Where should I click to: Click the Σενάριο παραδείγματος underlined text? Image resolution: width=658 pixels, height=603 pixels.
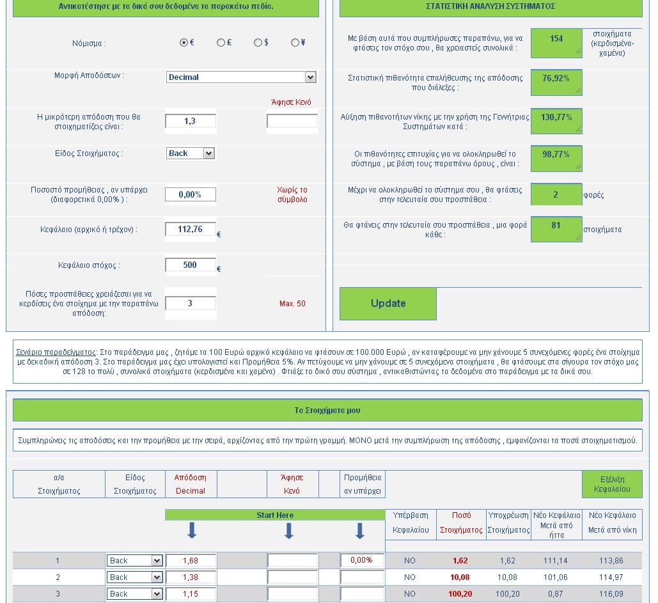[56, 352]
